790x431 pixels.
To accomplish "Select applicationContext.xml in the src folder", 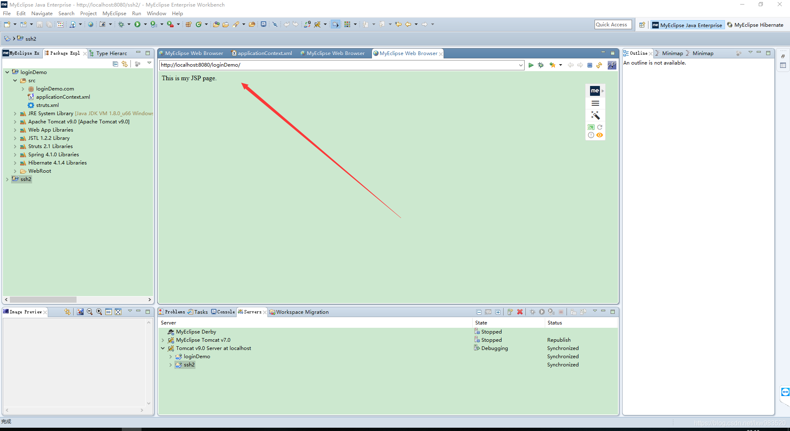I will 59,97.
